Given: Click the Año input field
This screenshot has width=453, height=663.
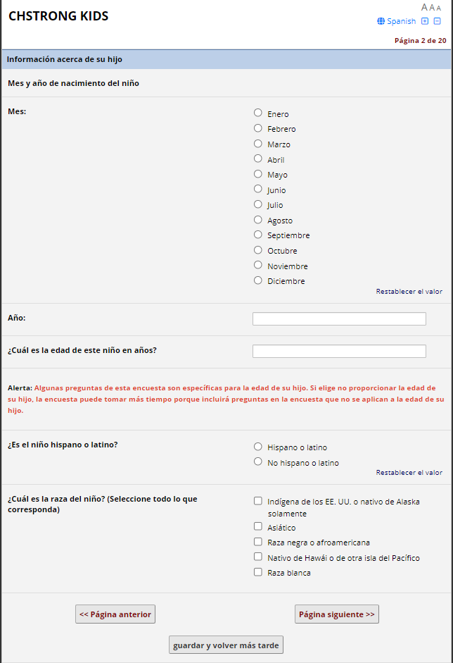Looking at the screenshot, I should click(339, 319).
